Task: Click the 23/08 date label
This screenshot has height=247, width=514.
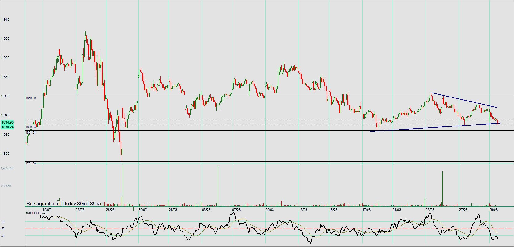Action: tap(430, 210)
